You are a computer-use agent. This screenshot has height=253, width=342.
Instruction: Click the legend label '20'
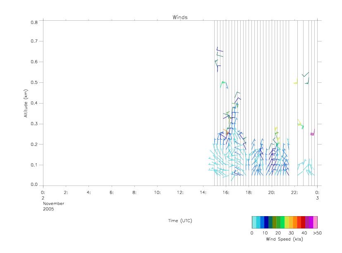coord(278,233)
